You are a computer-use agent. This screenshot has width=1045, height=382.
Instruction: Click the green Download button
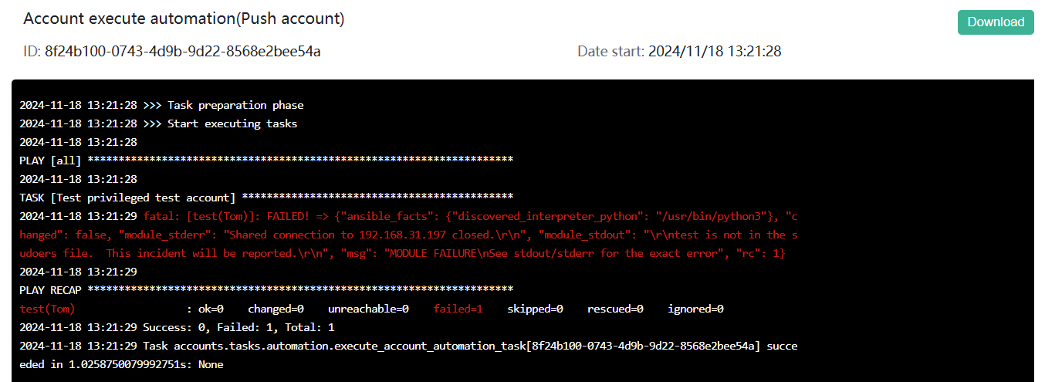point(996,22)
